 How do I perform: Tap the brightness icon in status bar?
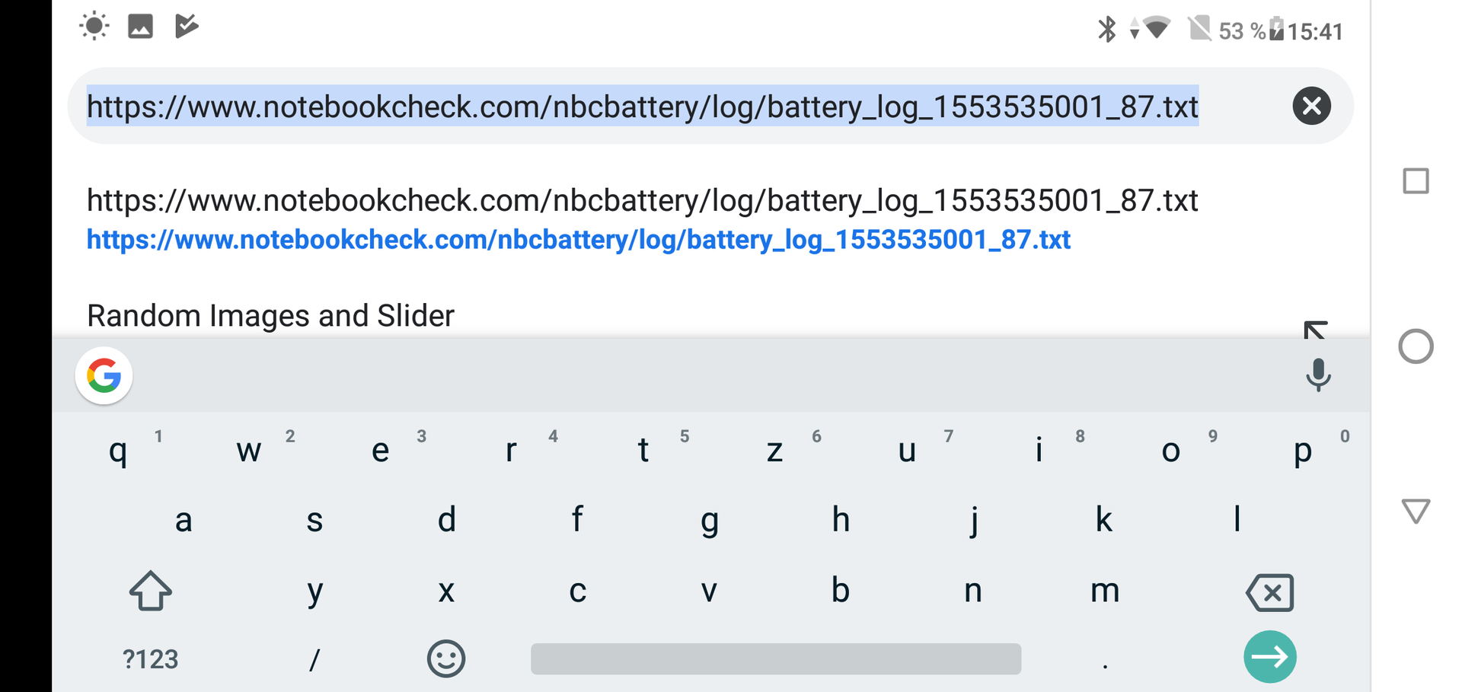(94, 26)
